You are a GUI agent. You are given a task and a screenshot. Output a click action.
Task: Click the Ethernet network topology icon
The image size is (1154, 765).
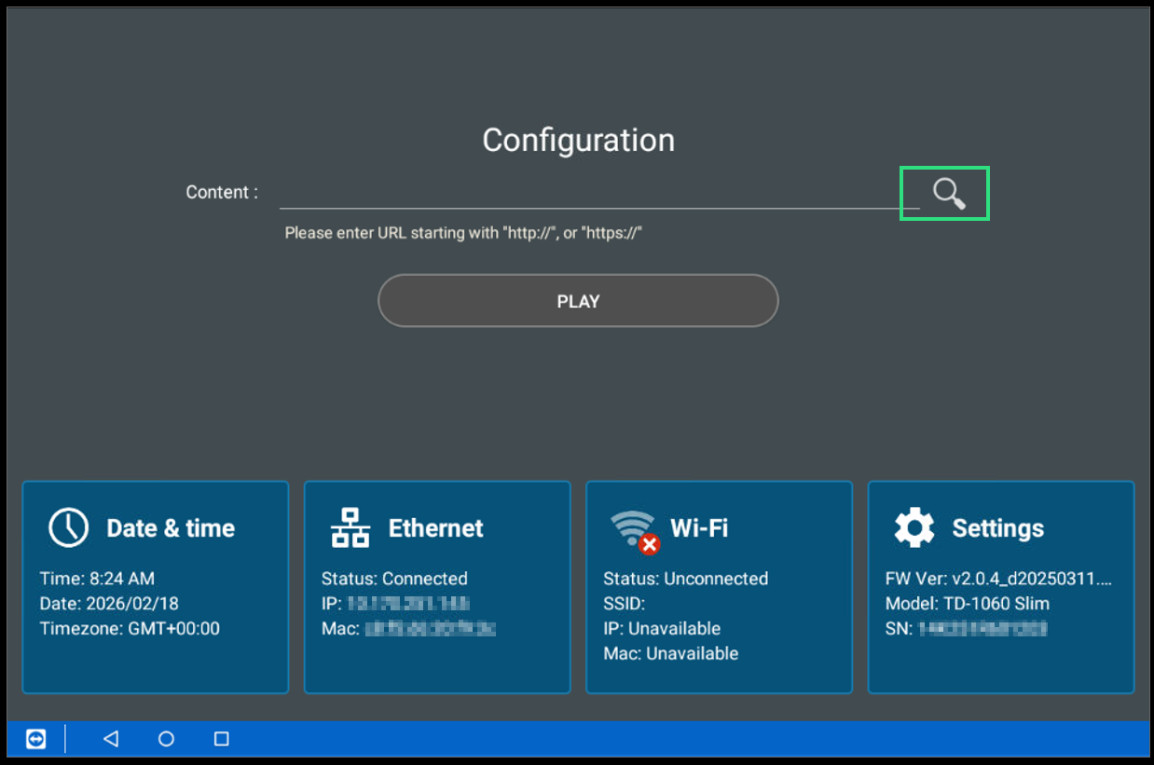pos(350,527)
